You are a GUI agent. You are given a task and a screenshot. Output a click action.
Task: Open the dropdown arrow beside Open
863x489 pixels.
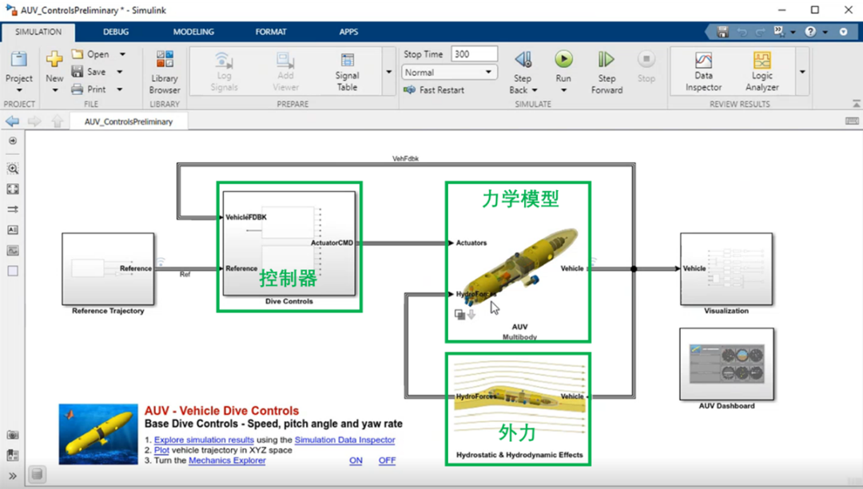tap(122, 54)
